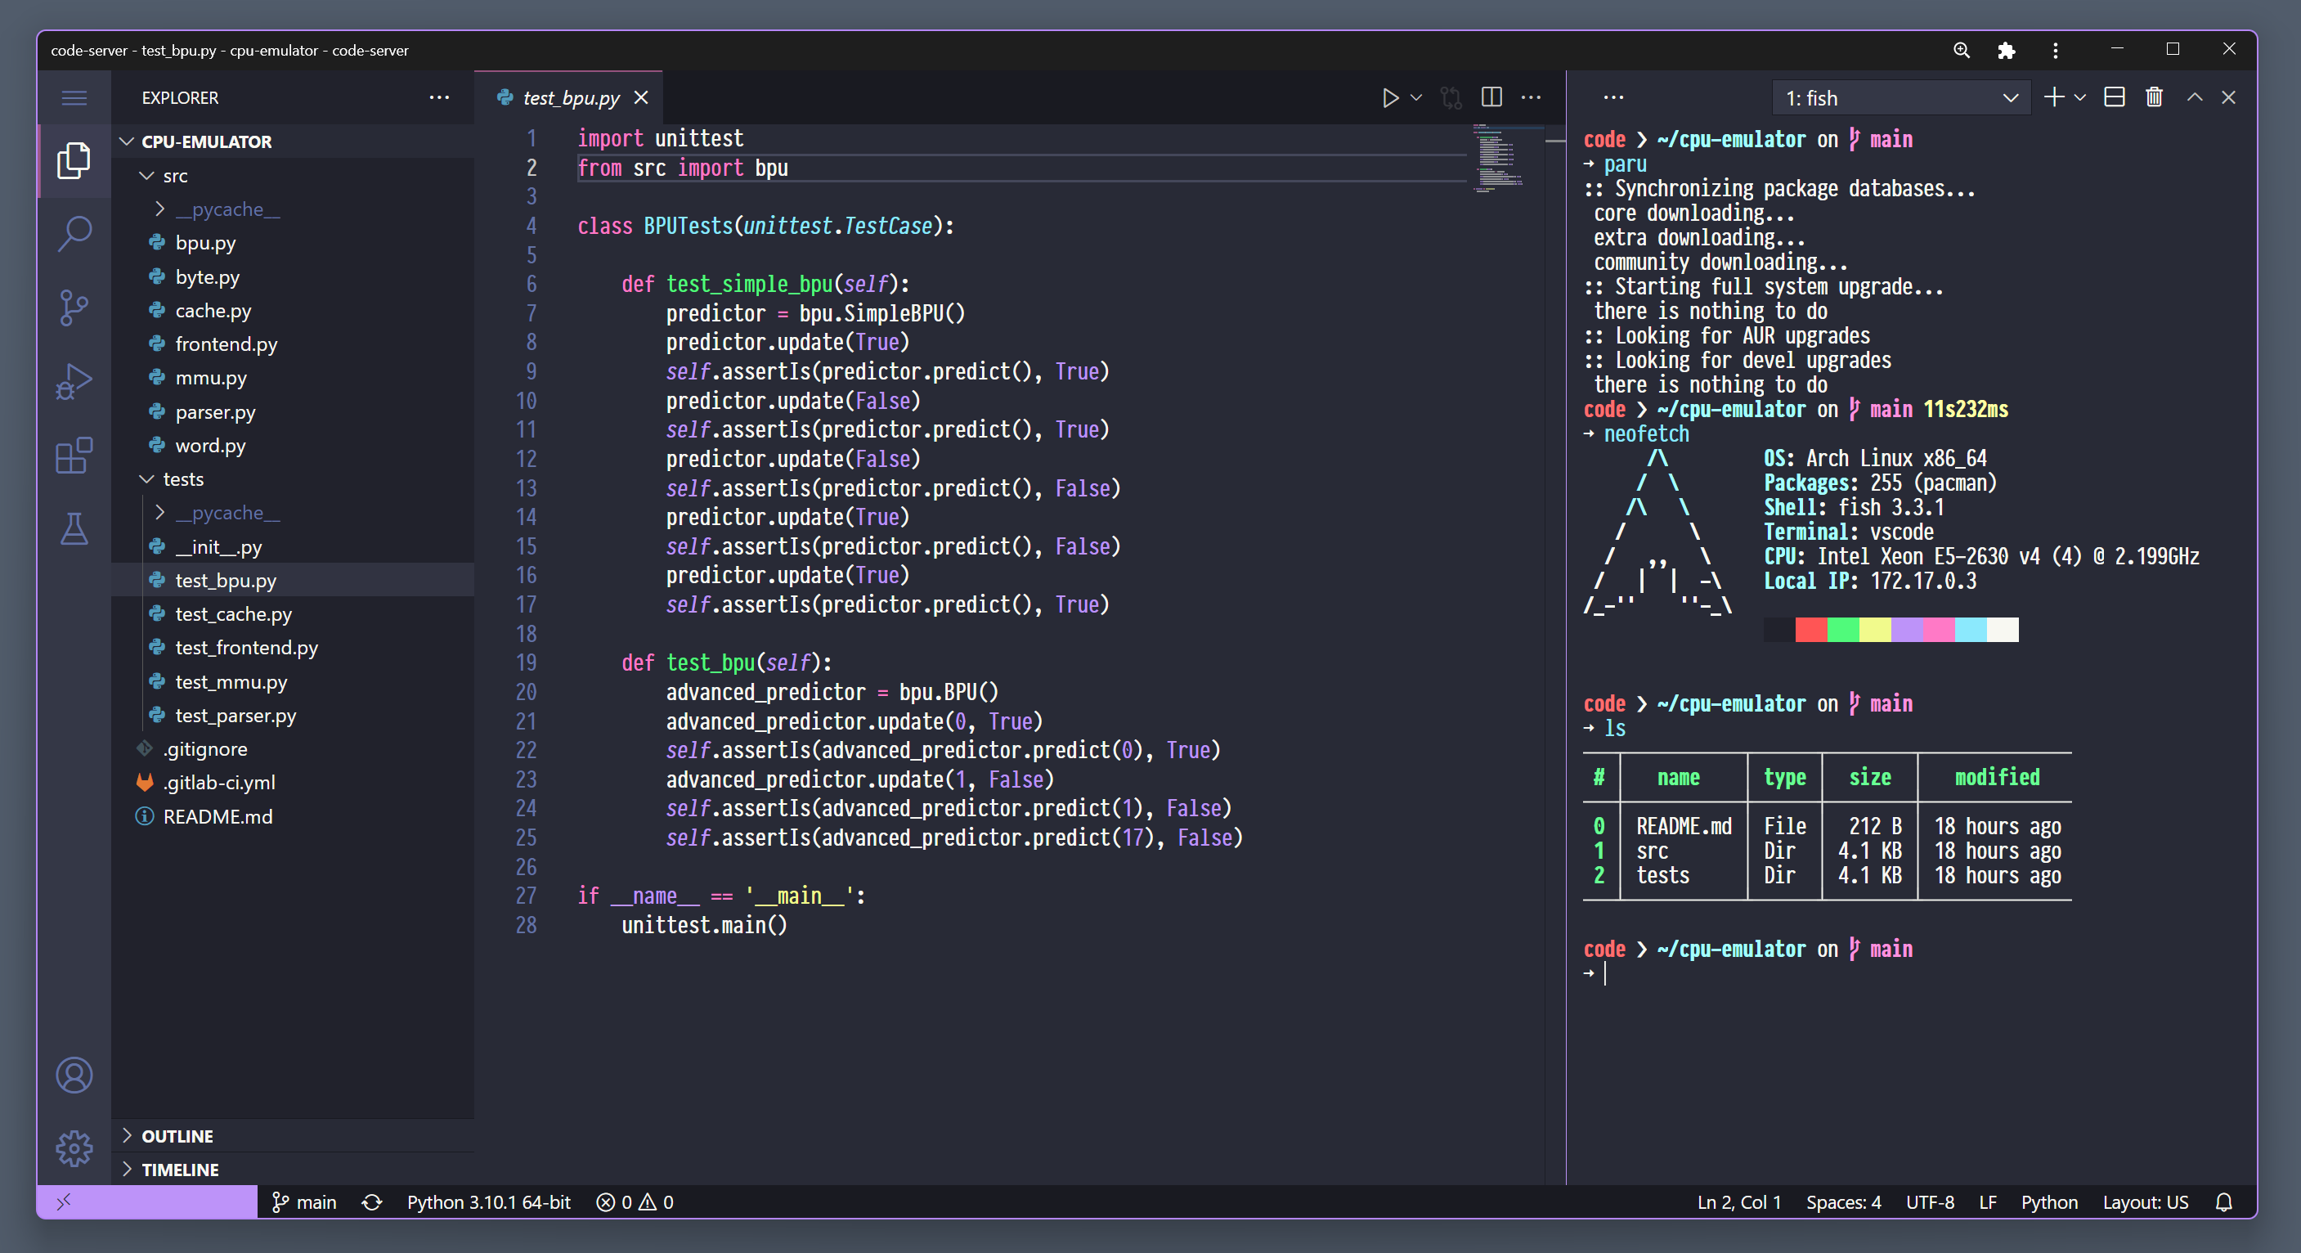Kill terminal with the trash icon
Screen dimensions: 2301x1253
(x=2154, y=97)
